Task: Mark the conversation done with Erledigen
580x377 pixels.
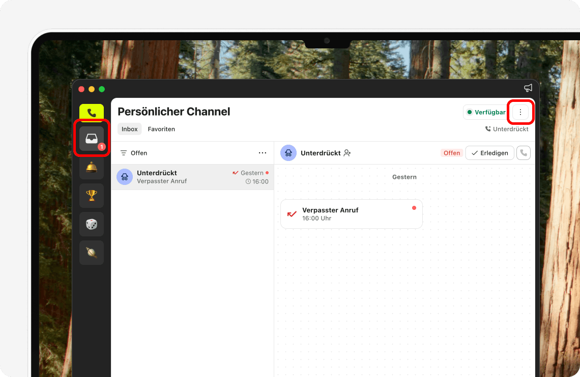Action: coord(489,152)
